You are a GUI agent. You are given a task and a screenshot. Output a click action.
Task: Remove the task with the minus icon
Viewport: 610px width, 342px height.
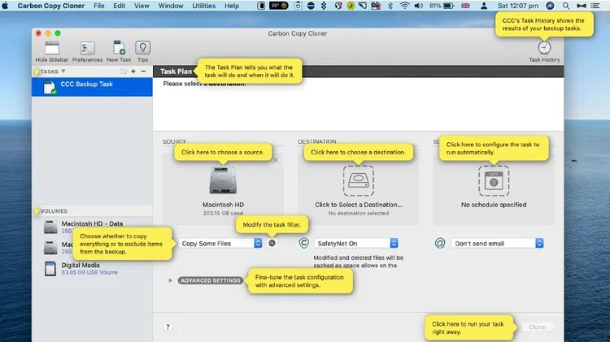coord(143,71)
